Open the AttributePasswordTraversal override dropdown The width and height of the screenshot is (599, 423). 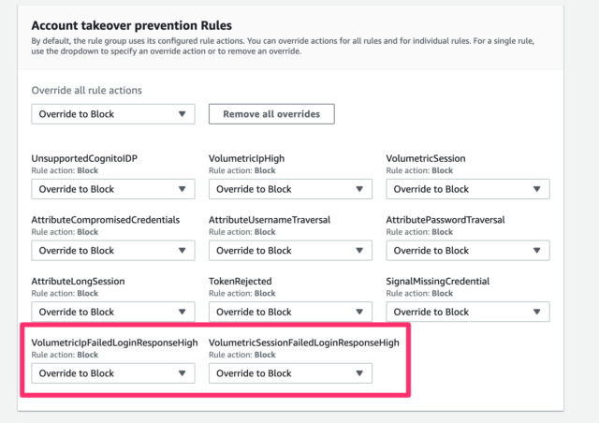[x=468, y=250]
